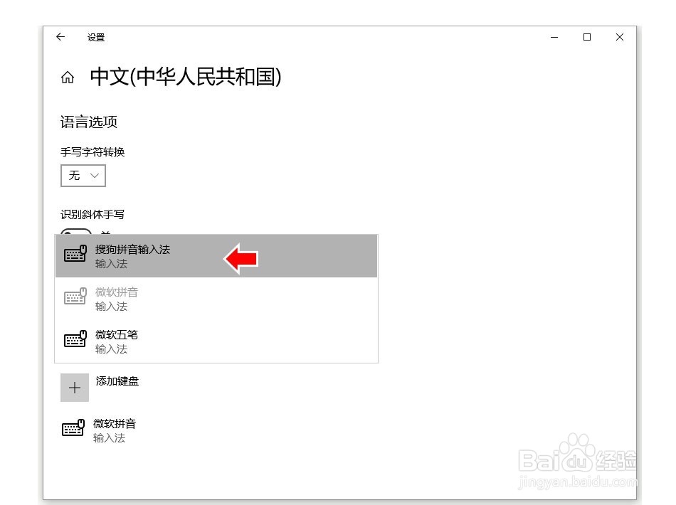Screen dimensions: 676x505
Task: Click keyboard icon of installed 微软拼音
Action: (x=73, y=428)
